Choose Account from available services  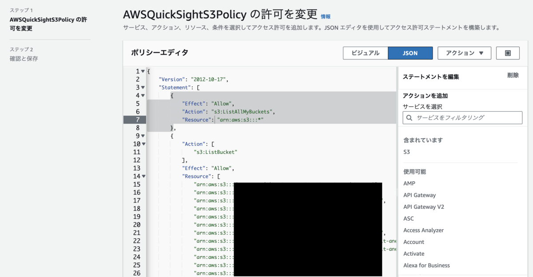pyautogui.click(x=414, y=242)
